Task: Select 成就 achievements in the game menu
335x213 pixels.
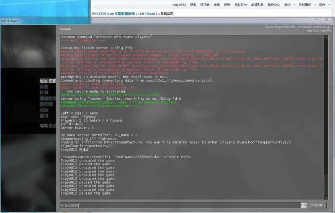Action: click(44, 110)
